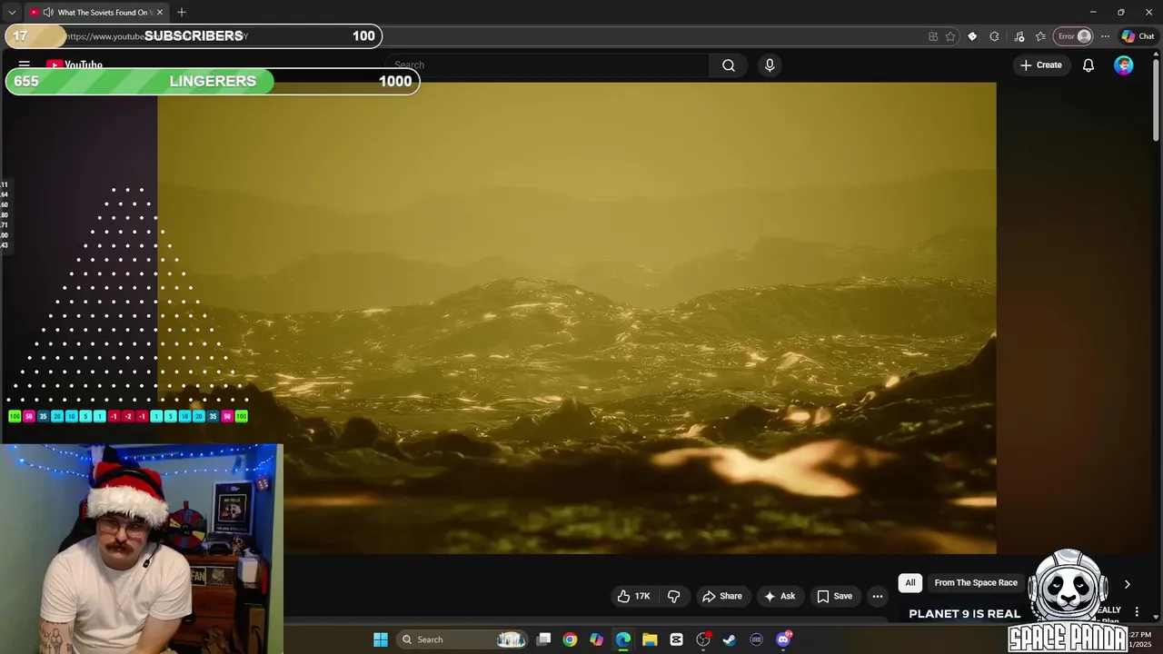Viewport: 1163px width, 654px height.
Task: Open Copilot app from taskbar
Action: (x=596, y=639)
